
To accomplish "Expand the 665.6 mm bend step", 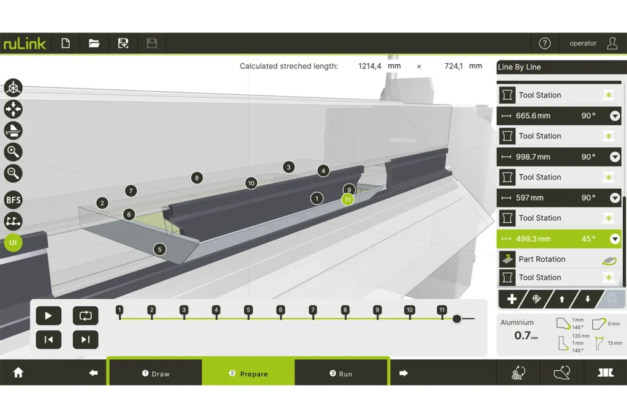I will pyautogui.click(x=615, y=116).
